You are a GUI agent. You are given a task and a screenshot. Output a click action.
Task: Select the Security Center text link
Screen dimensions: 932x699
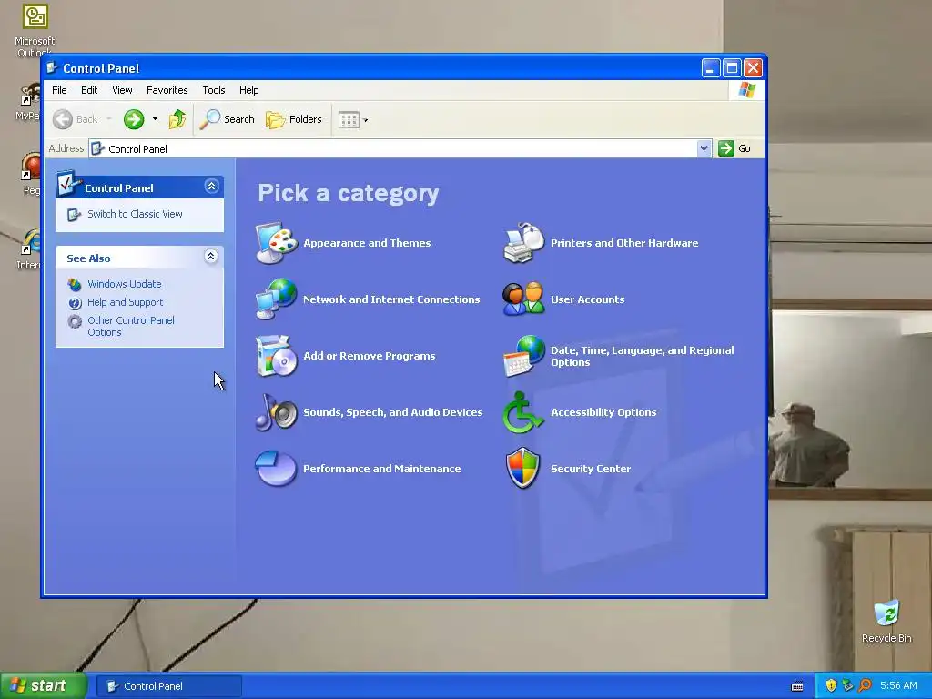click(x=590, y=469)
